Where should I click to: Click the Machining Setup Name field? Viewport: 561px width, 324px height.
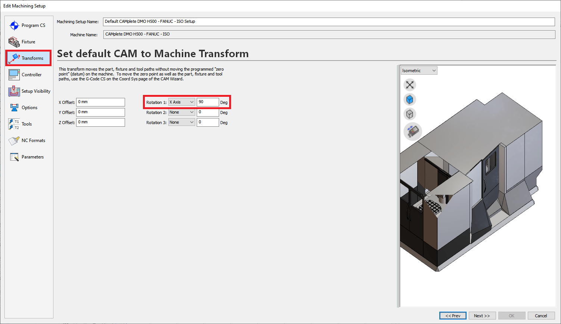pos(329,22)
